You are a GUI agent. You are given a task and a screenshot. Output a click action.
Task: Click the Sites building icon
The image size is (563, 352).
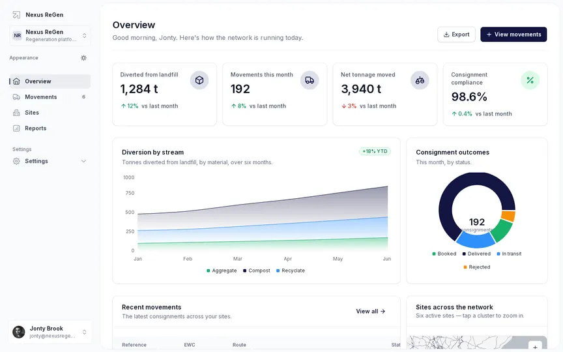coord(16,112)
